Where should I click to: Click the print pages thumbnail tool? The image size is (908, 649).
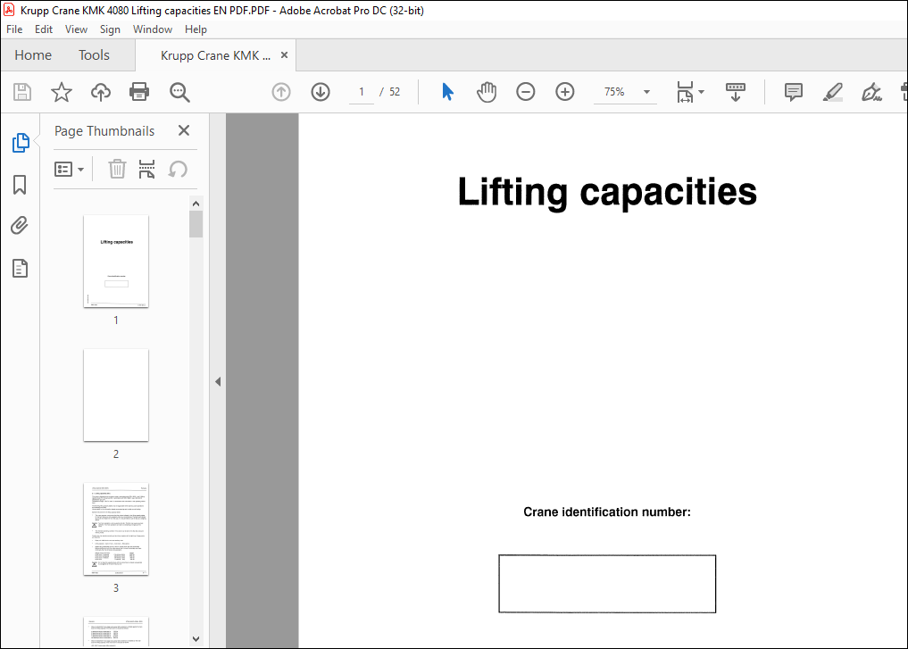coord(147,169)
